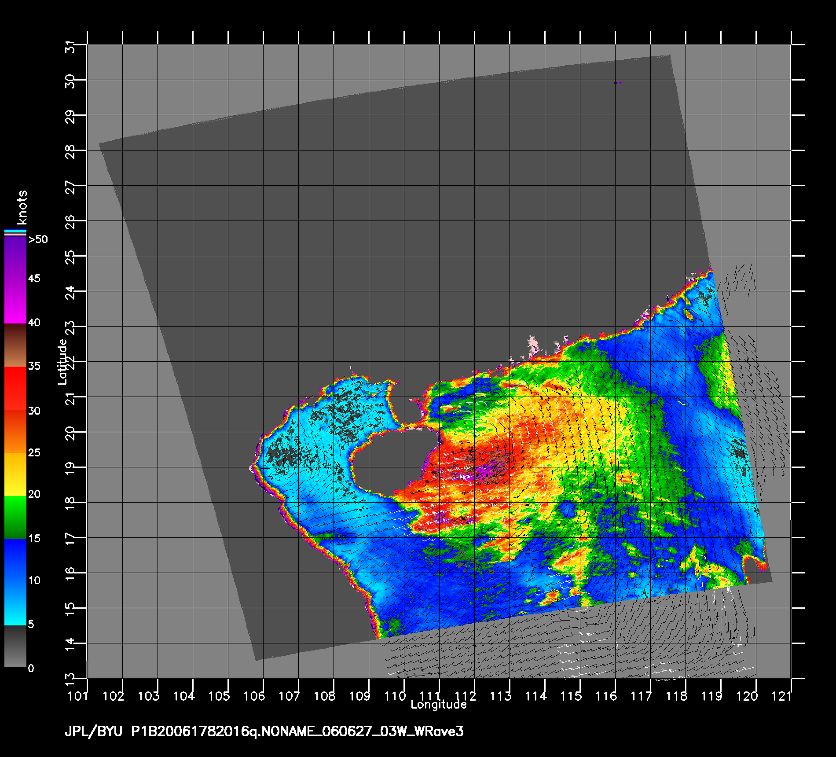Pick the magenta 40-45 knot colorbar segment
836x757 pixels.
[15, 302]
